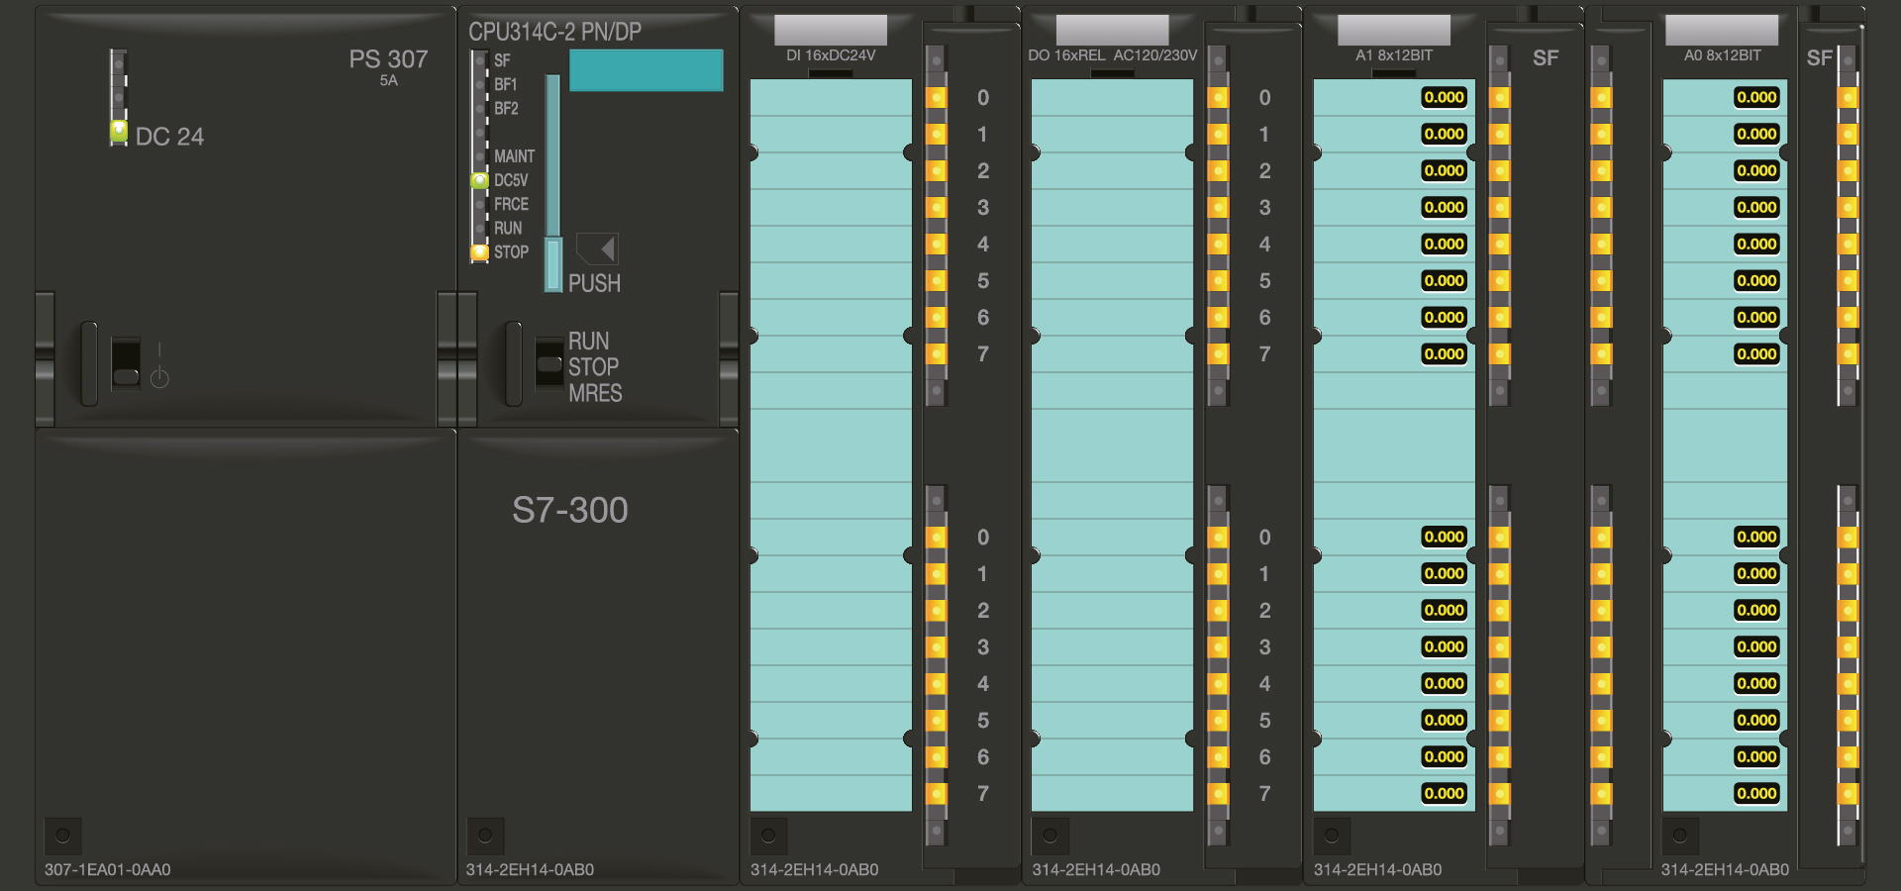Click DO 16xREL upper group output 5 LED

(x=1219, y=280)
